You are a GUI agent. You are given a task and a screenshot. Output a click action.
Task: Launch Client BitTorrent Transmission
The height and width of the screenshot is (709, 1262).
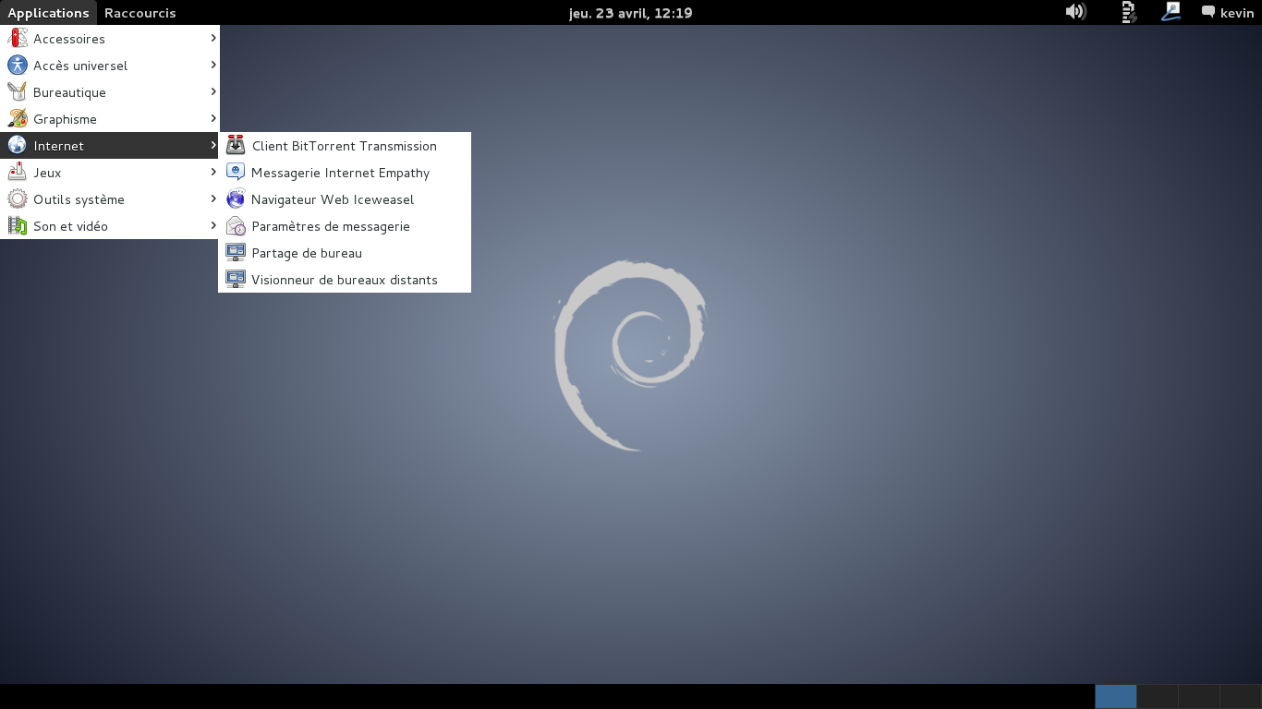point(345,146)
